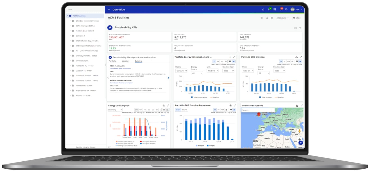Open the apps grid launcher icon
Viewport: 371px width, 174px height.
pos(275,10)
